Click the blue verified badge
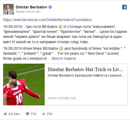Image resolution: width=130 pixels, height=120 pixels. pos(50,7)
